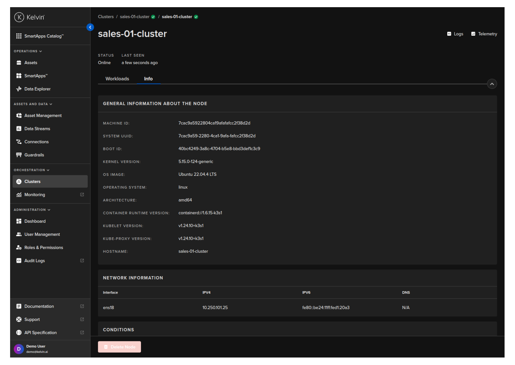
Task: Open Roles & Permissions icon
Action: (19, 248)
